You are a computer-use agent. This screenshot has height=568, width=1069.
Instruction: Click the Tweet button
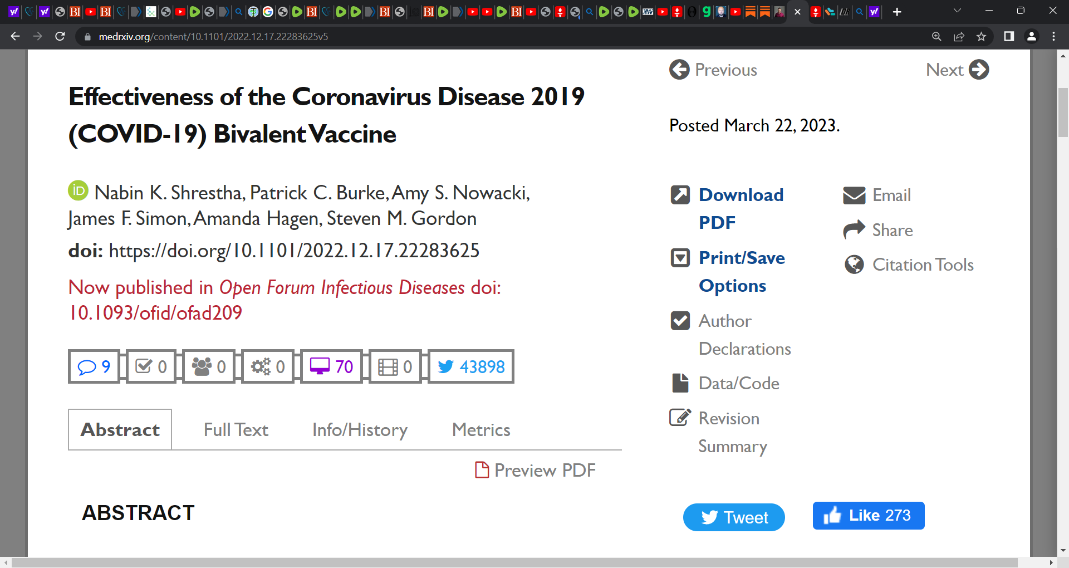734,517
